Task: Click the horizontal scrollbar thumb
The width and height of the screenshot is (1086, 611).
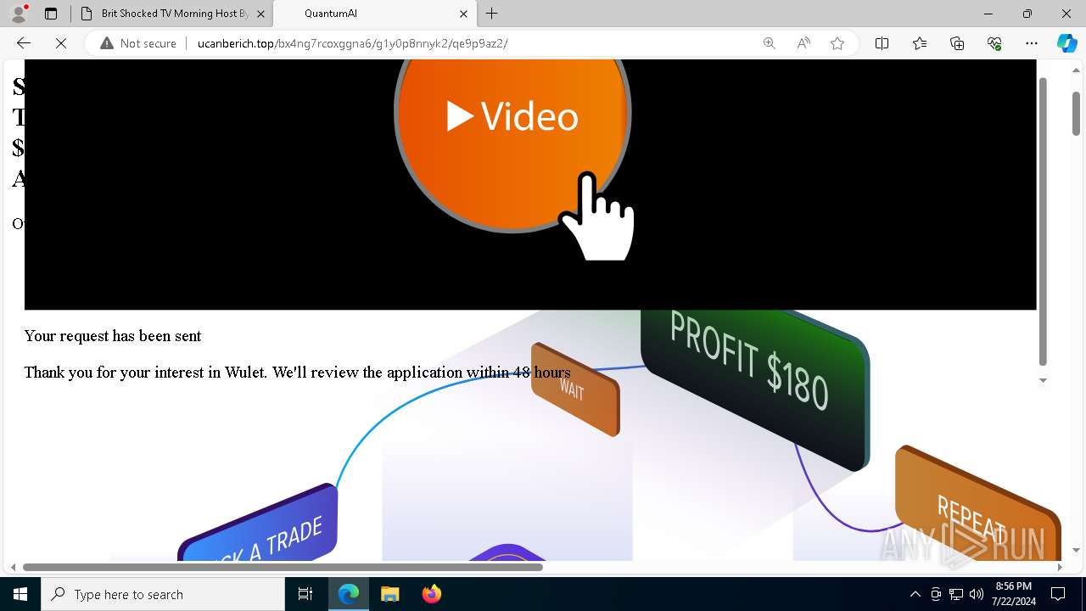Action: pos(283,567)
